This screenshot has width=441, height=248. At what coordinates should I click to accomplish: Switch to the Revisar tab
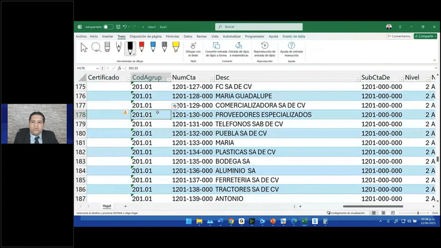(x=201, y=36)
